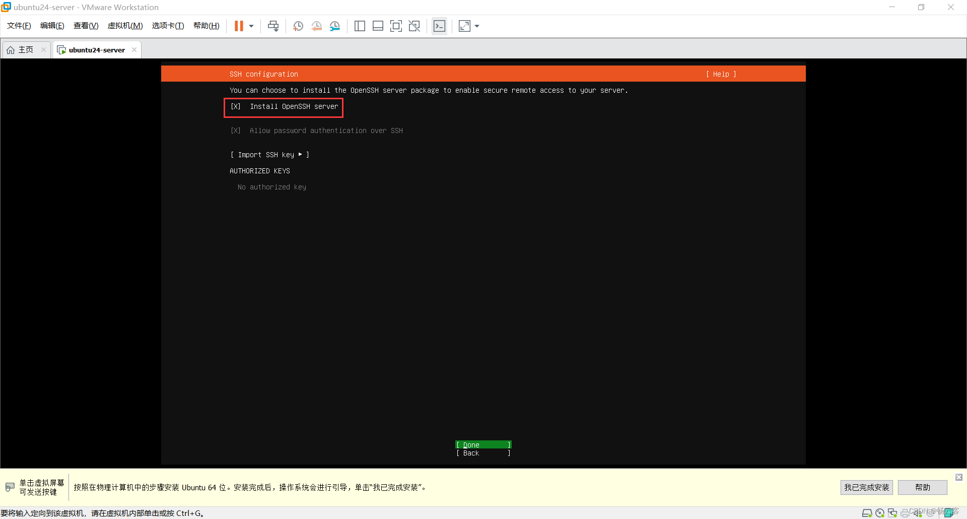The image size is (967, 519).
Task: Take a snapshot of this VM
Action: [x=298, y=26]
